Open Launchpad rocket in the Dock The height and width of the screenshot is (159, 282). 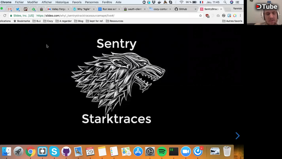point(19,151)
